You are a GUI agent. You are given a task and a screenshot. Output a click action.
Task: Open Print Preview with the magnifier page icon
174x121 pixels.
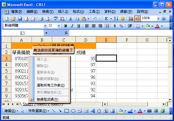tap(48, 19)
